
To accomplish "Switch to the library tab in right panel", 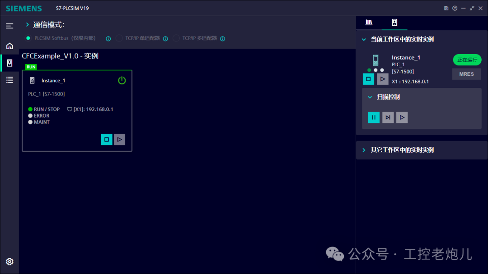I will (369, 23).
